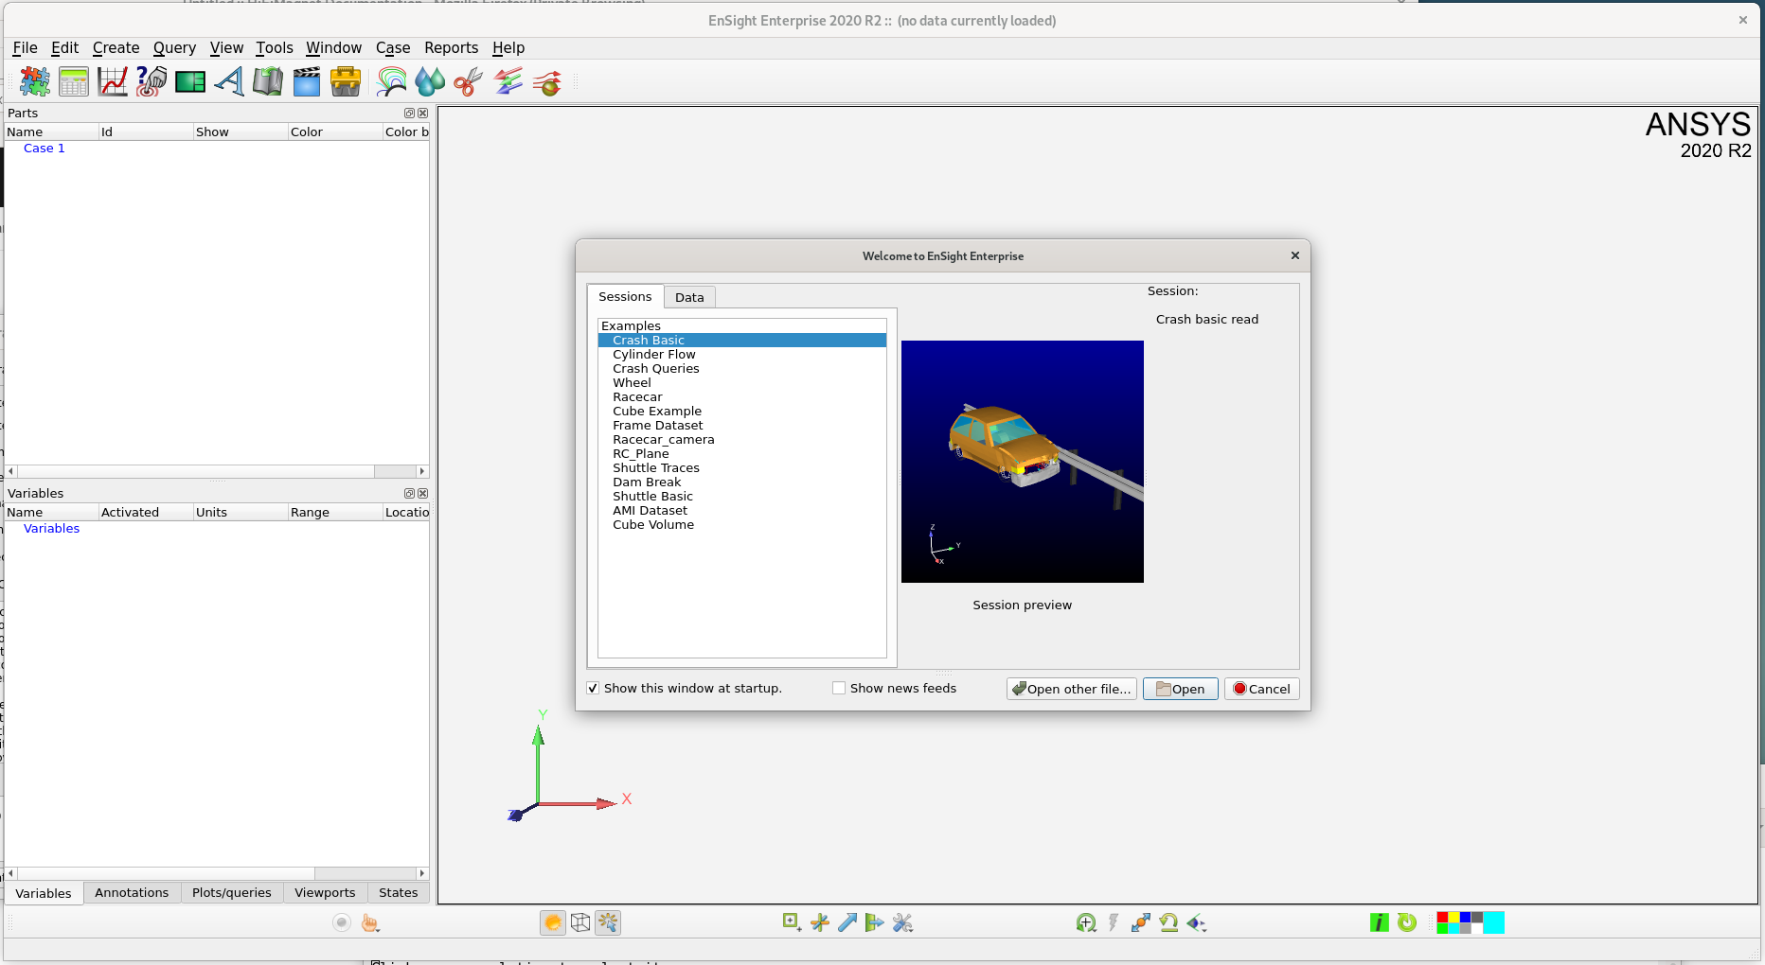Screen dimensions: 1765x965
Task: Click the interactive probe query icon
Action: coord(152,82)
